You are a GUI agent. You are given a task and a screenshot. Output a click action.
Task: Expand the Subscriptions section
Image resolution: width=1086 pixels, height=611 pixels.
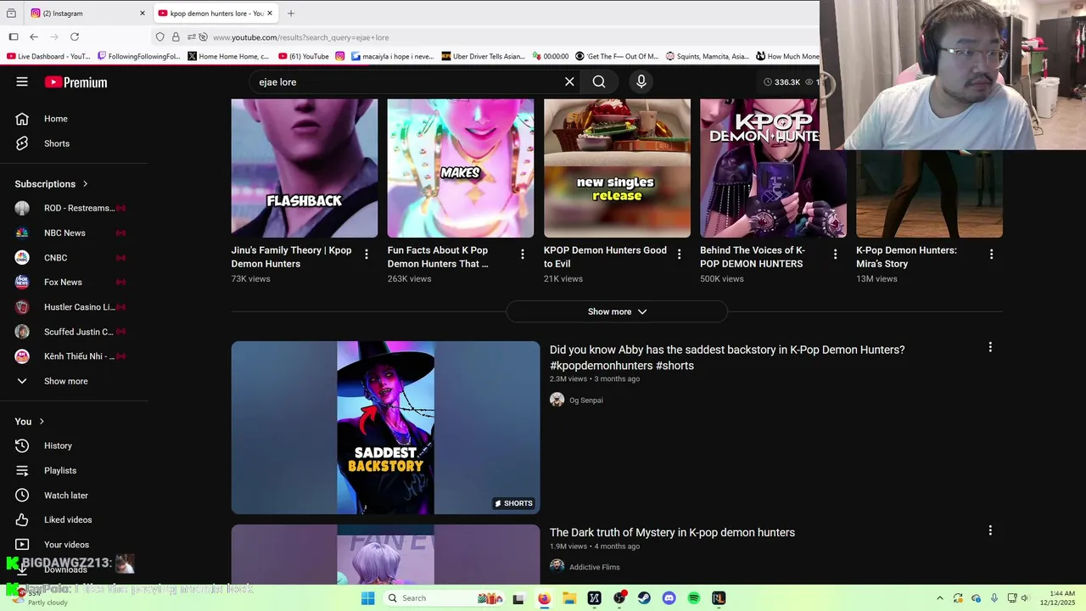(x=51, y=183)
